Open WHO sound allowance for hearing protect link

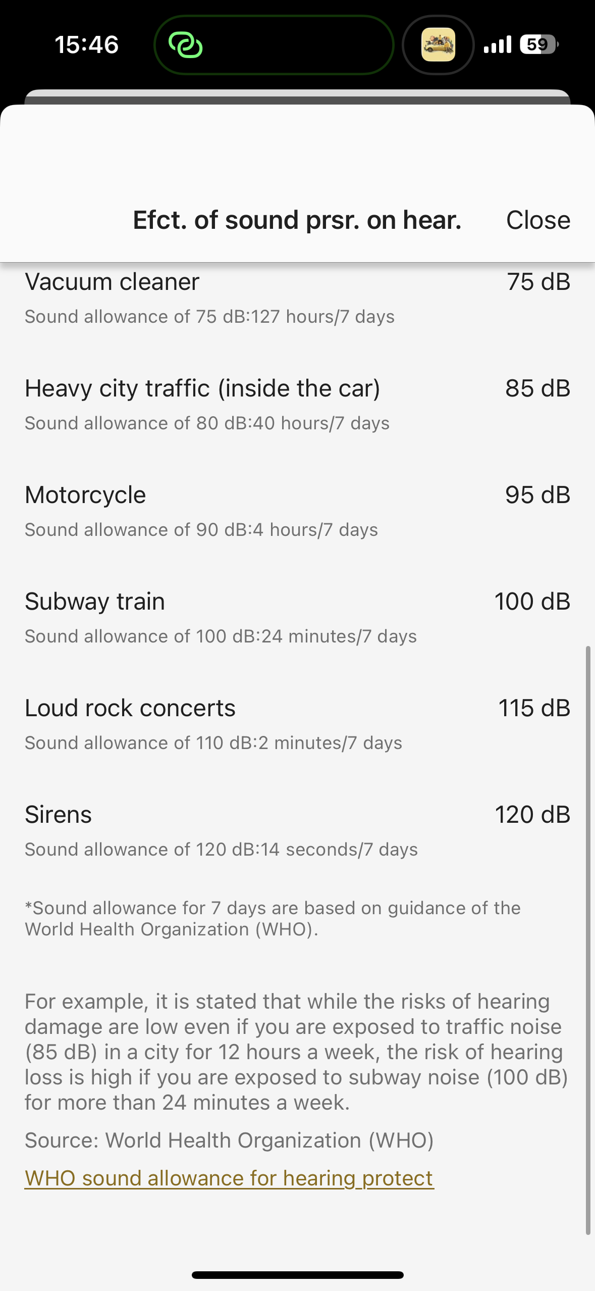point(229,1178)
